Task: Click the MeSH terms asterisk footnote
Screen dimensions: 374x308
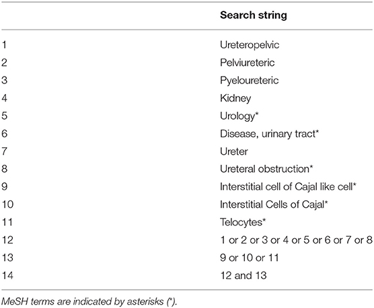Action: click(89, 301)
